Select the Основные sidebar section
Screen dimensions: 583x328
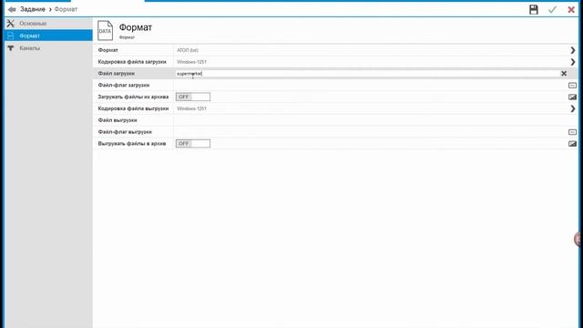(48, 24)
